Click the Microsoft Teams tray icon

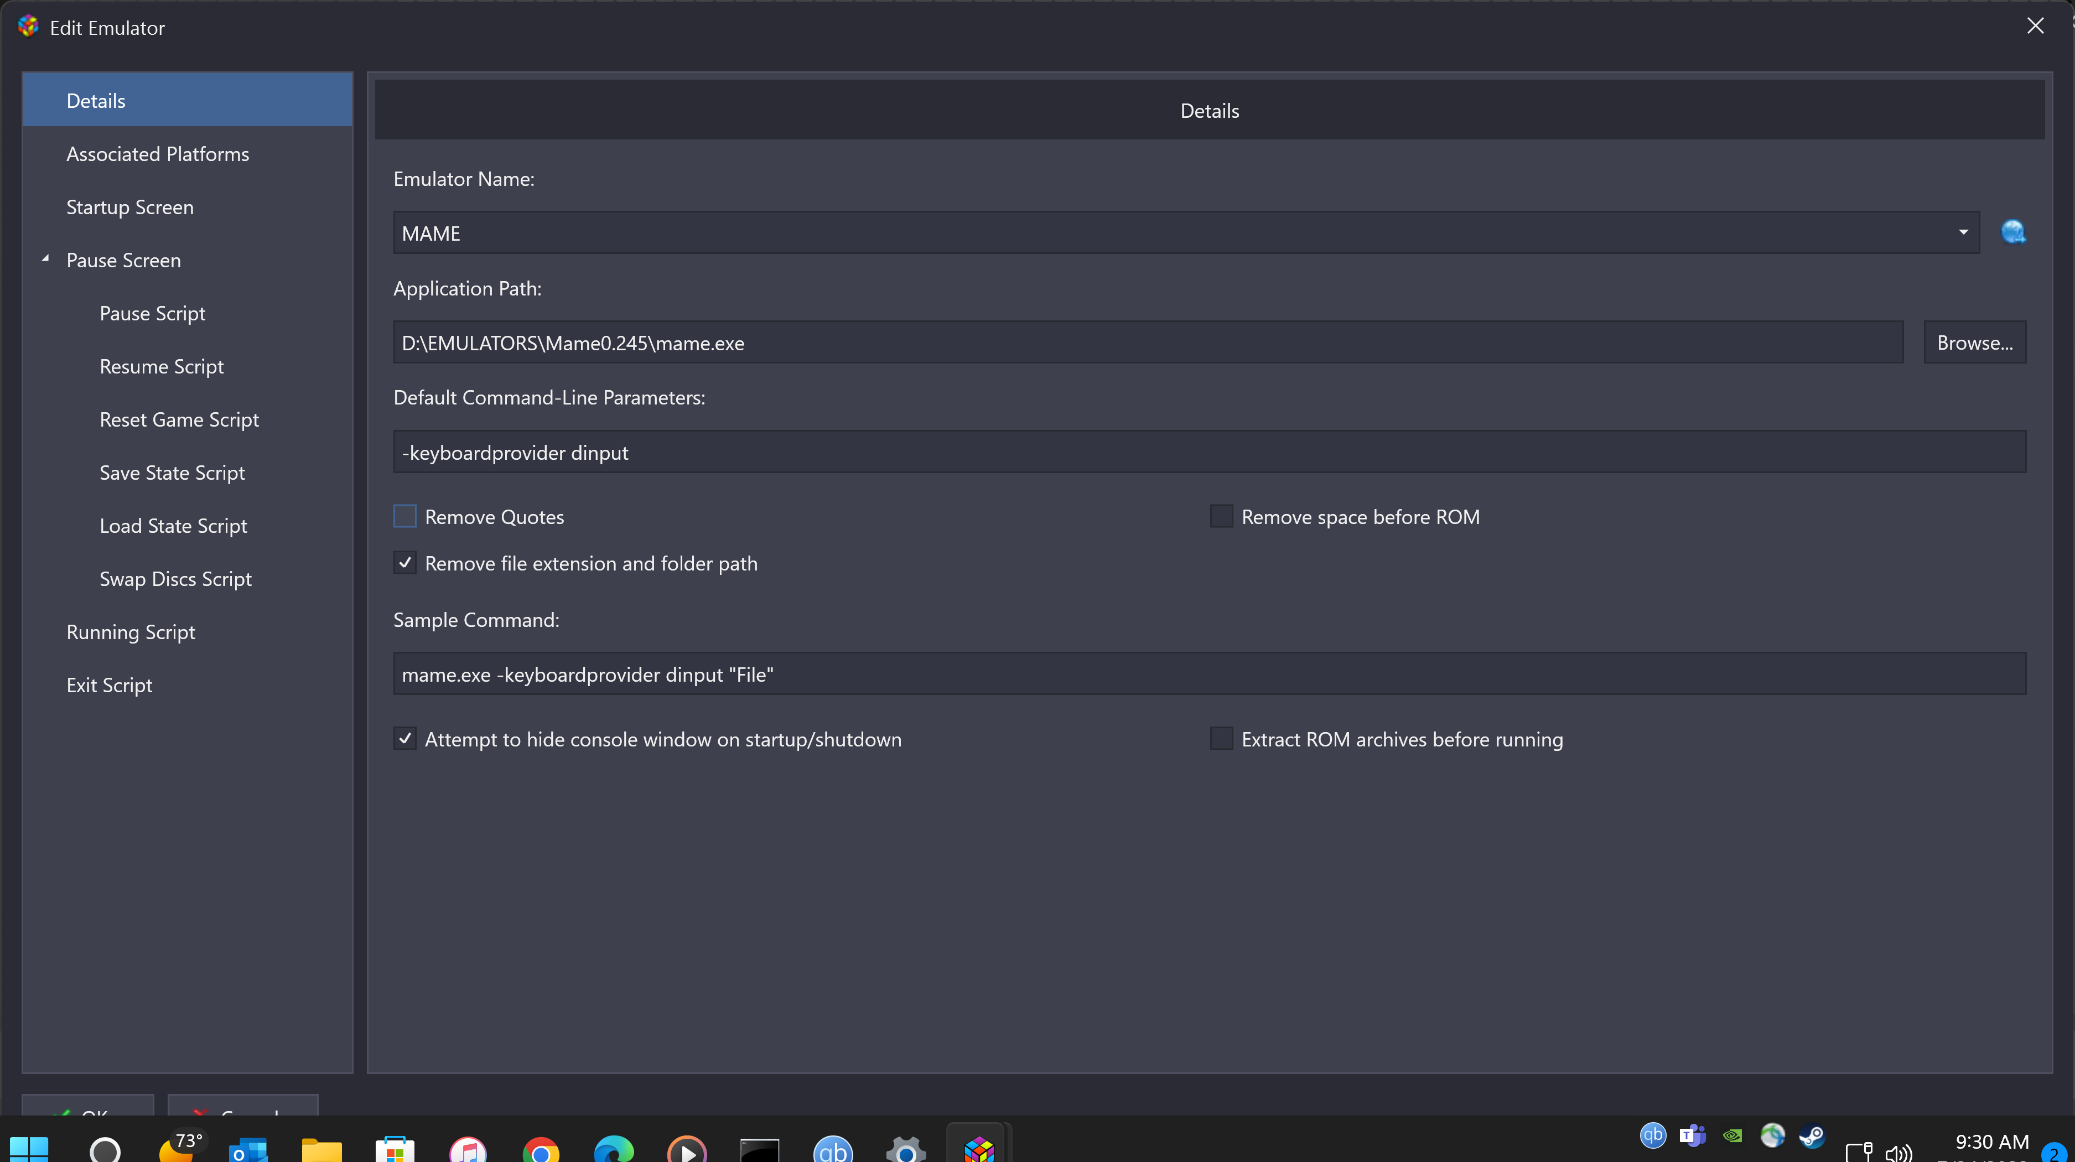(1693, 1136)
